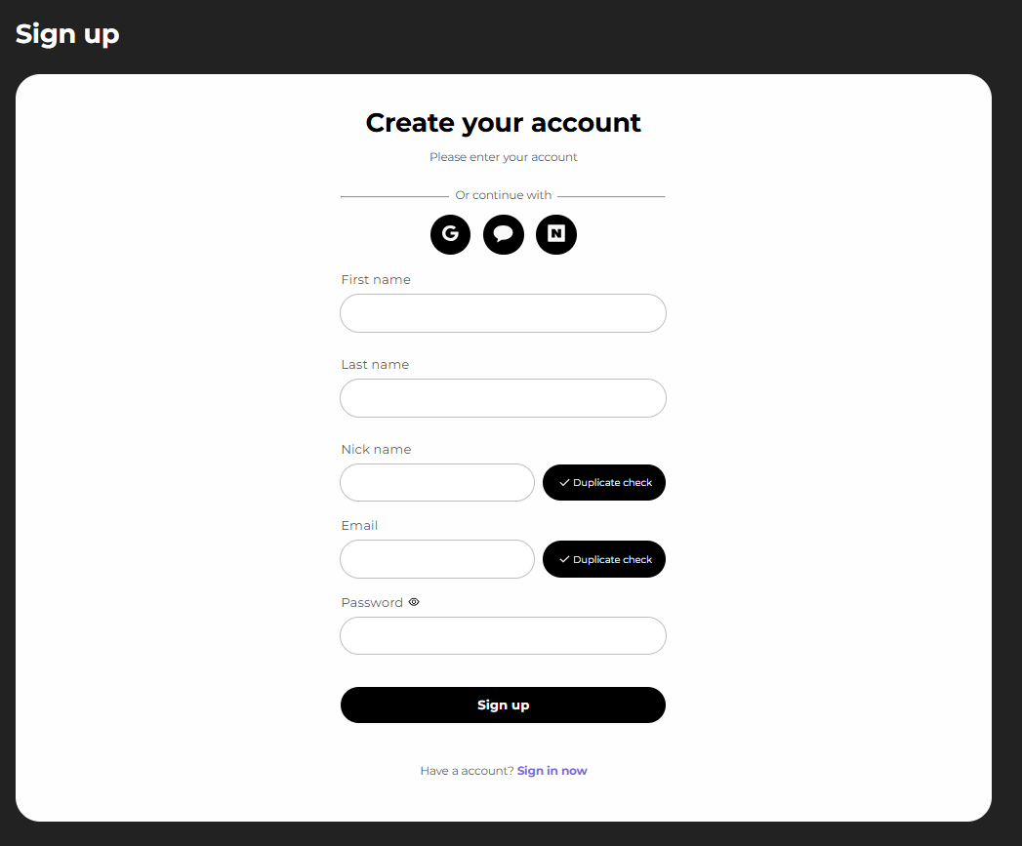Run Duplicate check for the Email address
1022x846 pixels.
tap(604, 559)
